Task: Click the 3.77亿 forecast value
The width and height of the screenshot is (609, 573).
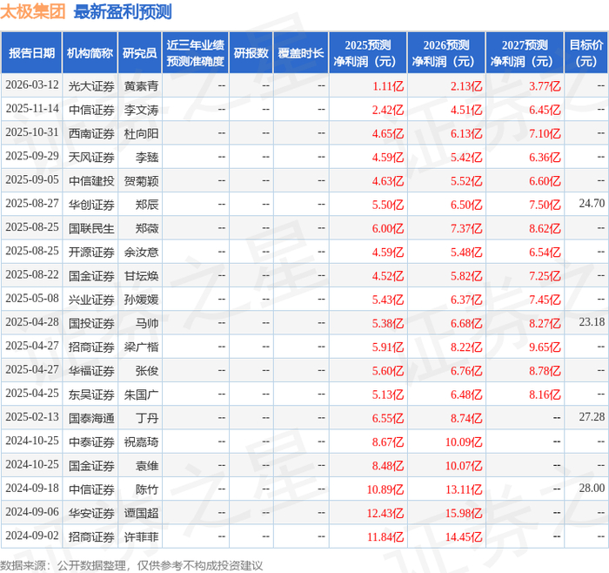Action: tap(545, 86)
